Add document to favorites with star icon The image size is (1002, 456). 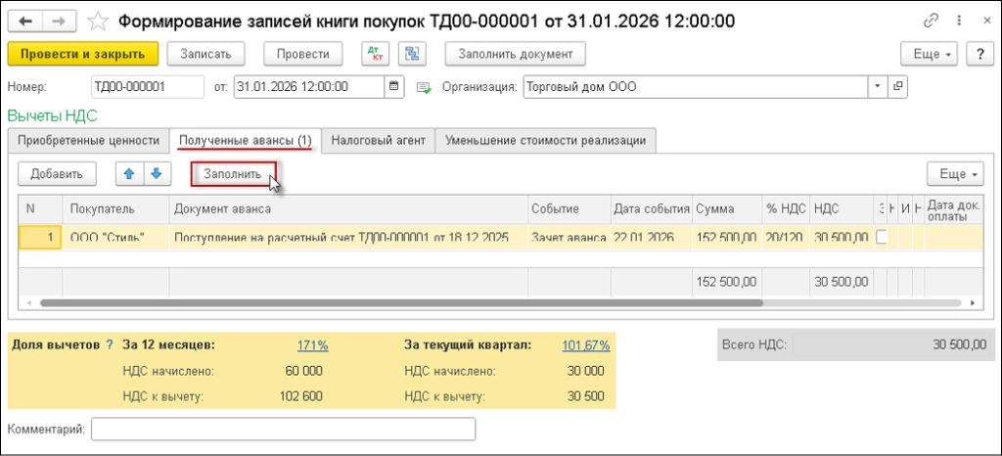pyautogui.click(x=98, y=22)
